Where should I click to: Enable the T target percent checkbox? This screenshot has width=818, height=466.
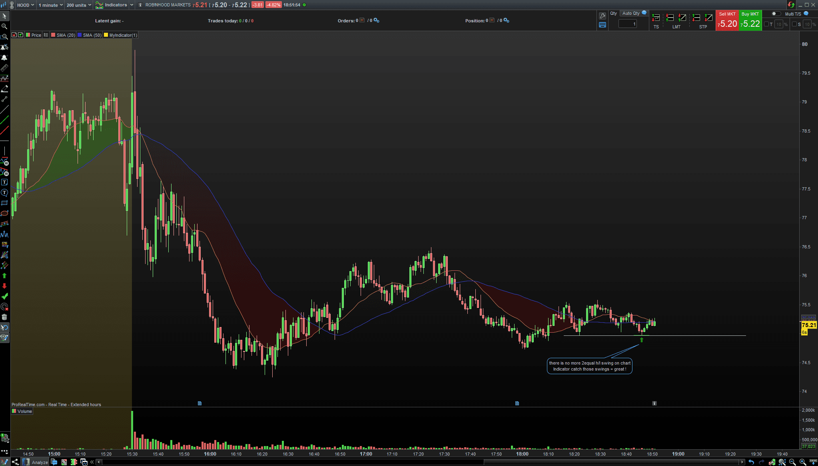pyautogui.click(x=766, y=24)
